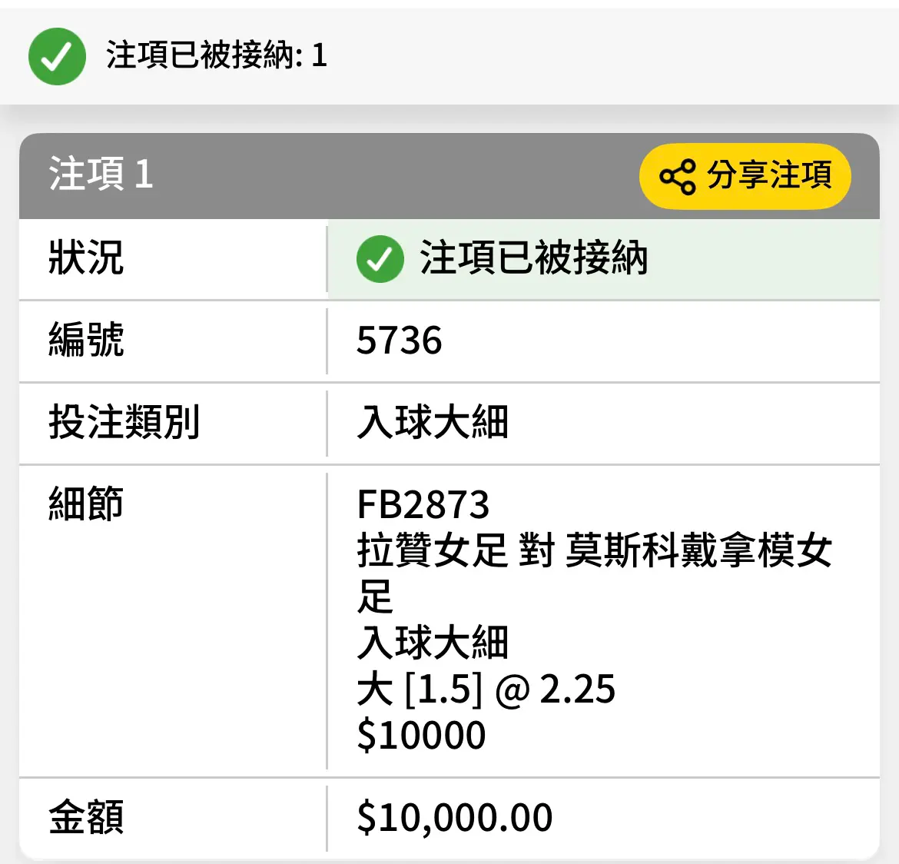
Task: Select the 細節 row label
Action: (86, 503)
